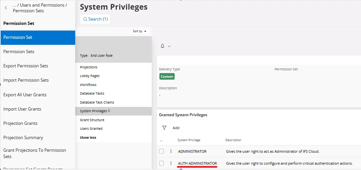Click the Add button
361x170 pixels.
click(x=176, y=128)
